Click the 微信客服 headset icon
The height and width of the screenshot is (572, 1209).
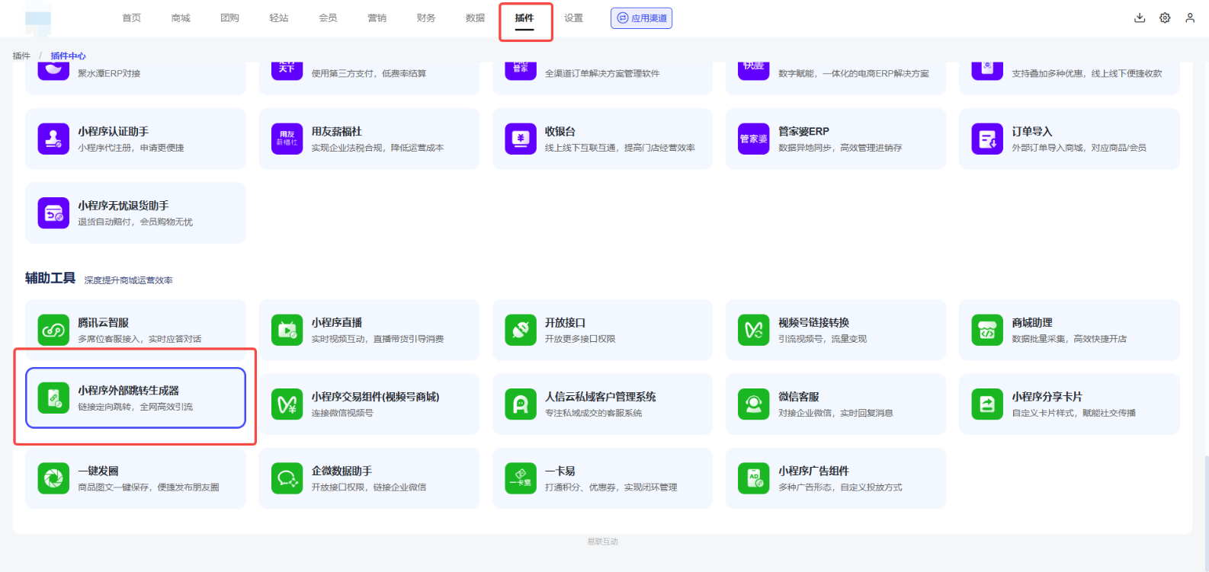pyautogui.click(x=753, y=404)
